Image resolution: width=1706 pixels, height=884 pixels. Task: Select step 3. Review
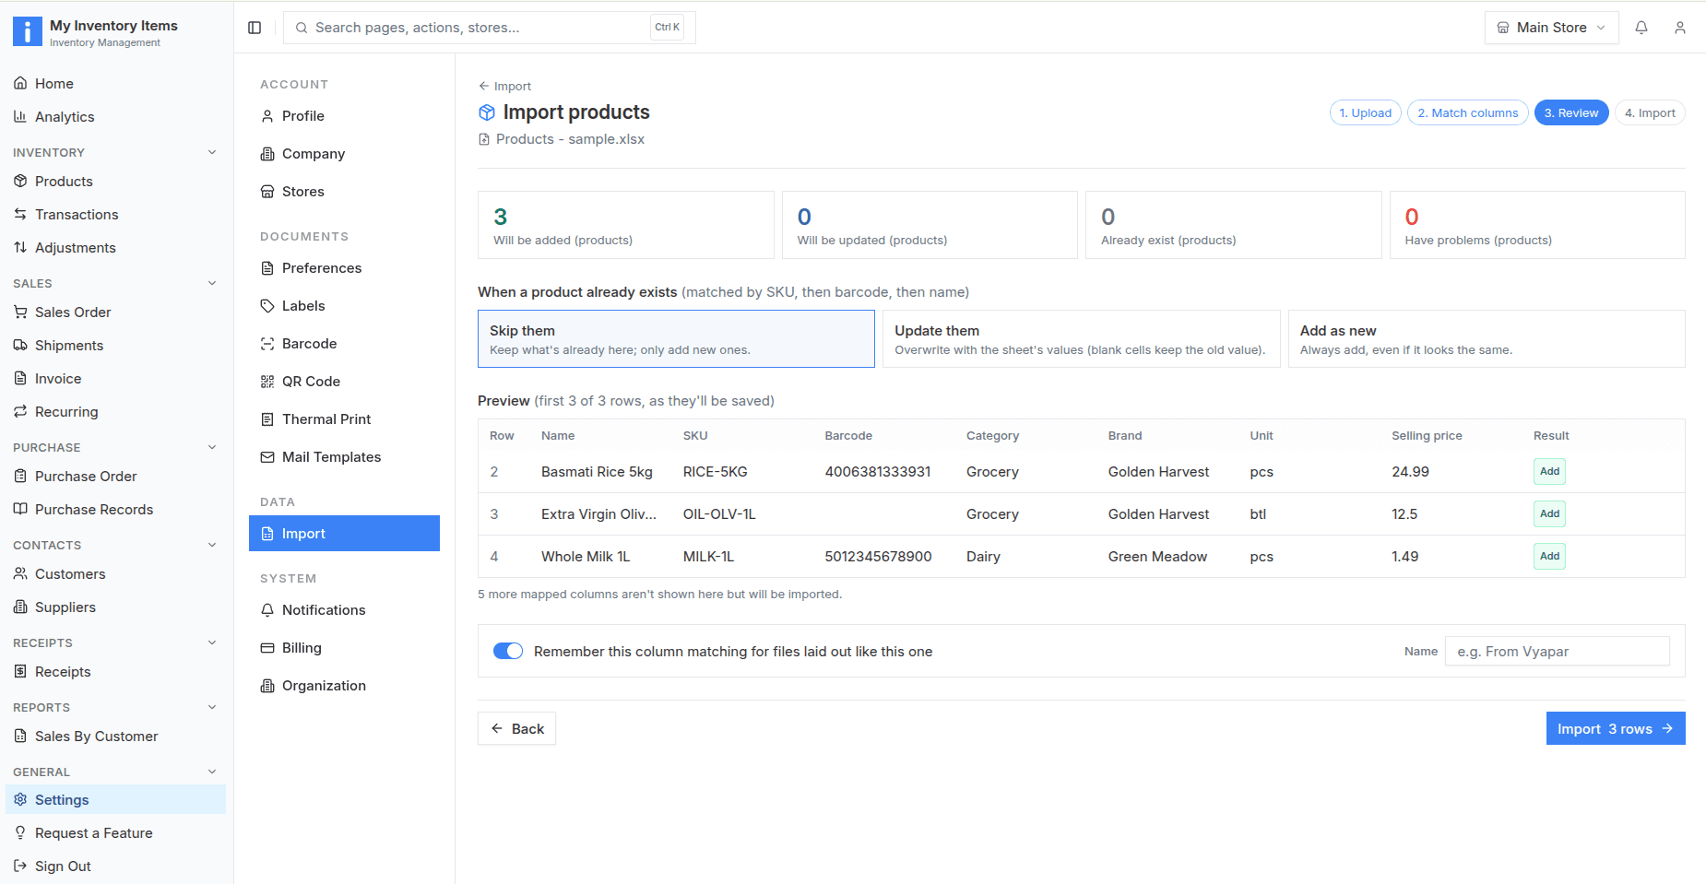click(x=1571, y=112)
